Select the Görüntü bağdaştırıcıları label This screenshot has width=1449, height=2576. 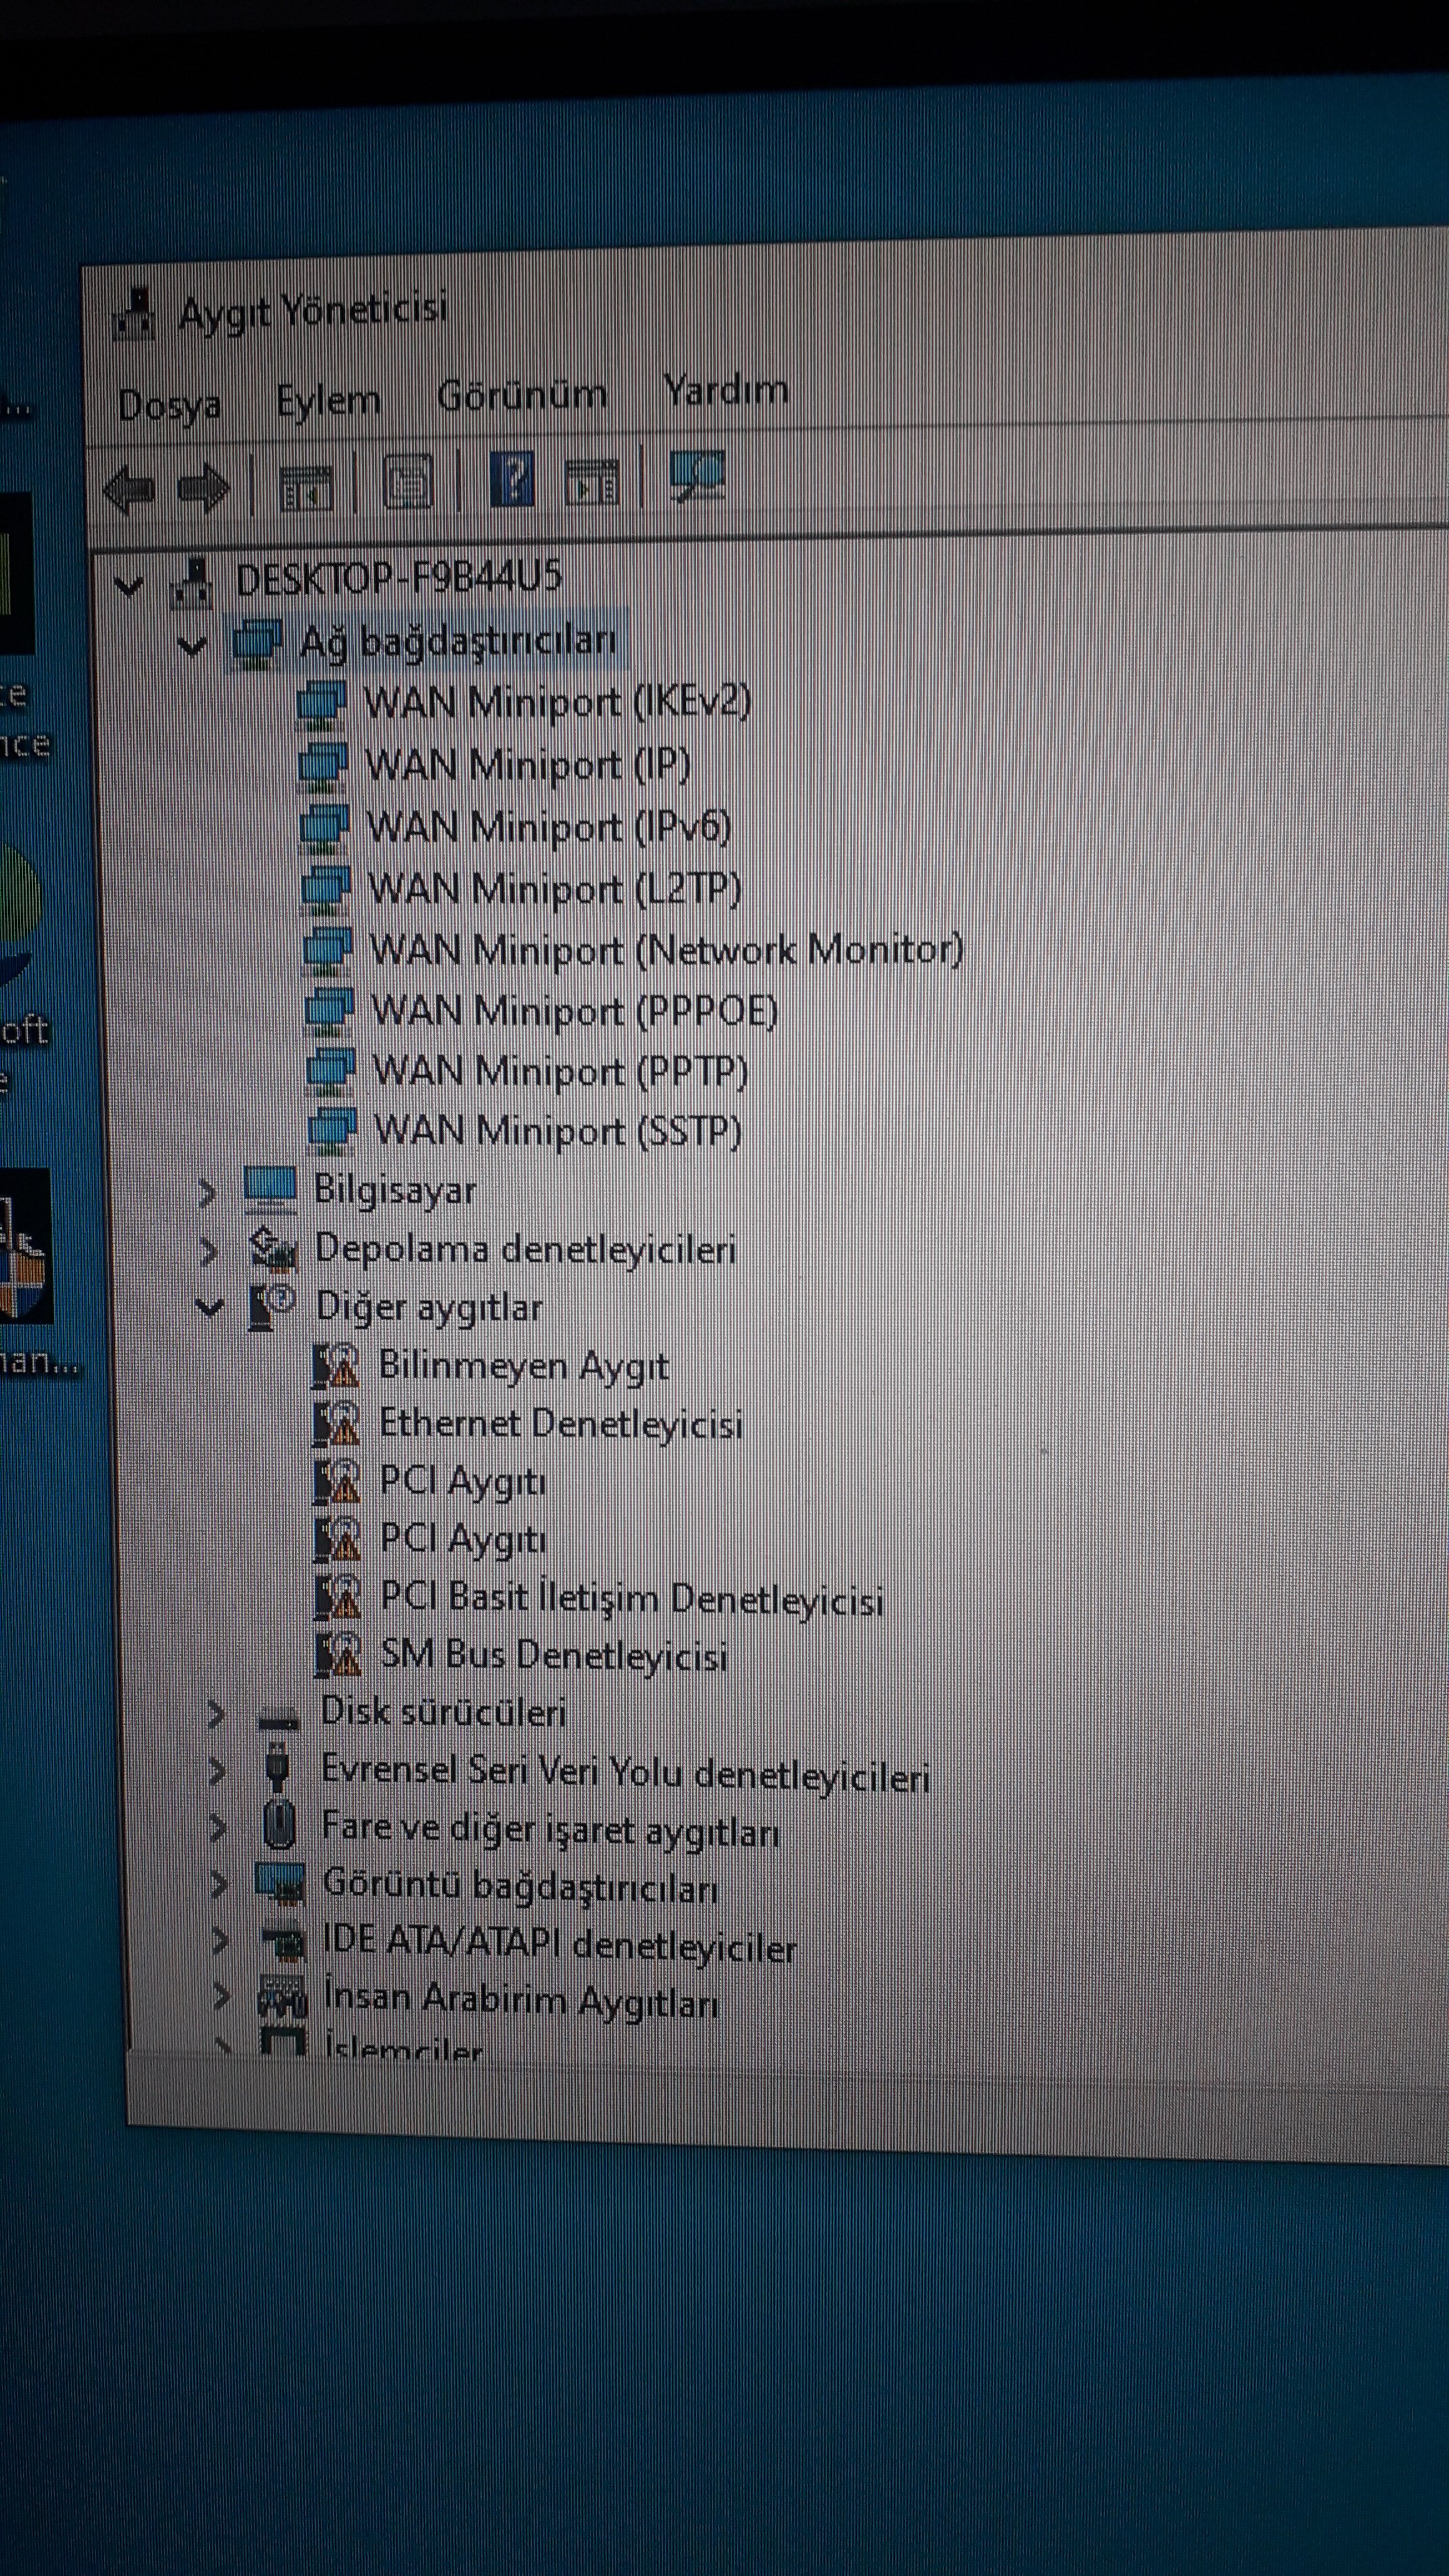pyautogui.click(x=520, y=1886)
